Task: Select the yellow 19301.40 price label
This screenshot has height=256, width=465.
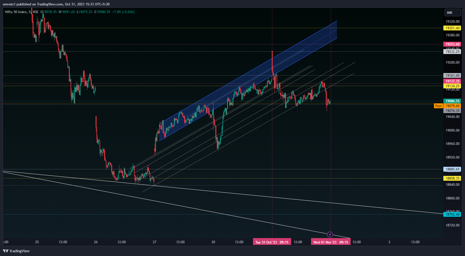Action: tap(452, 28)
